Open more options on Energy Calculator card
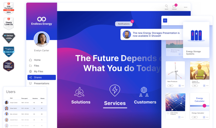The image size is (216, 128). (207, 117)
